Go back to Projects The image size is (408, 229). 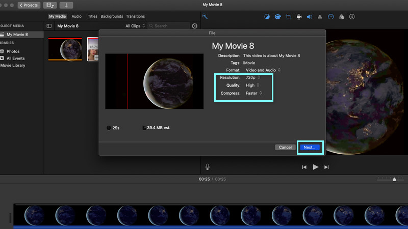point(29,5)
